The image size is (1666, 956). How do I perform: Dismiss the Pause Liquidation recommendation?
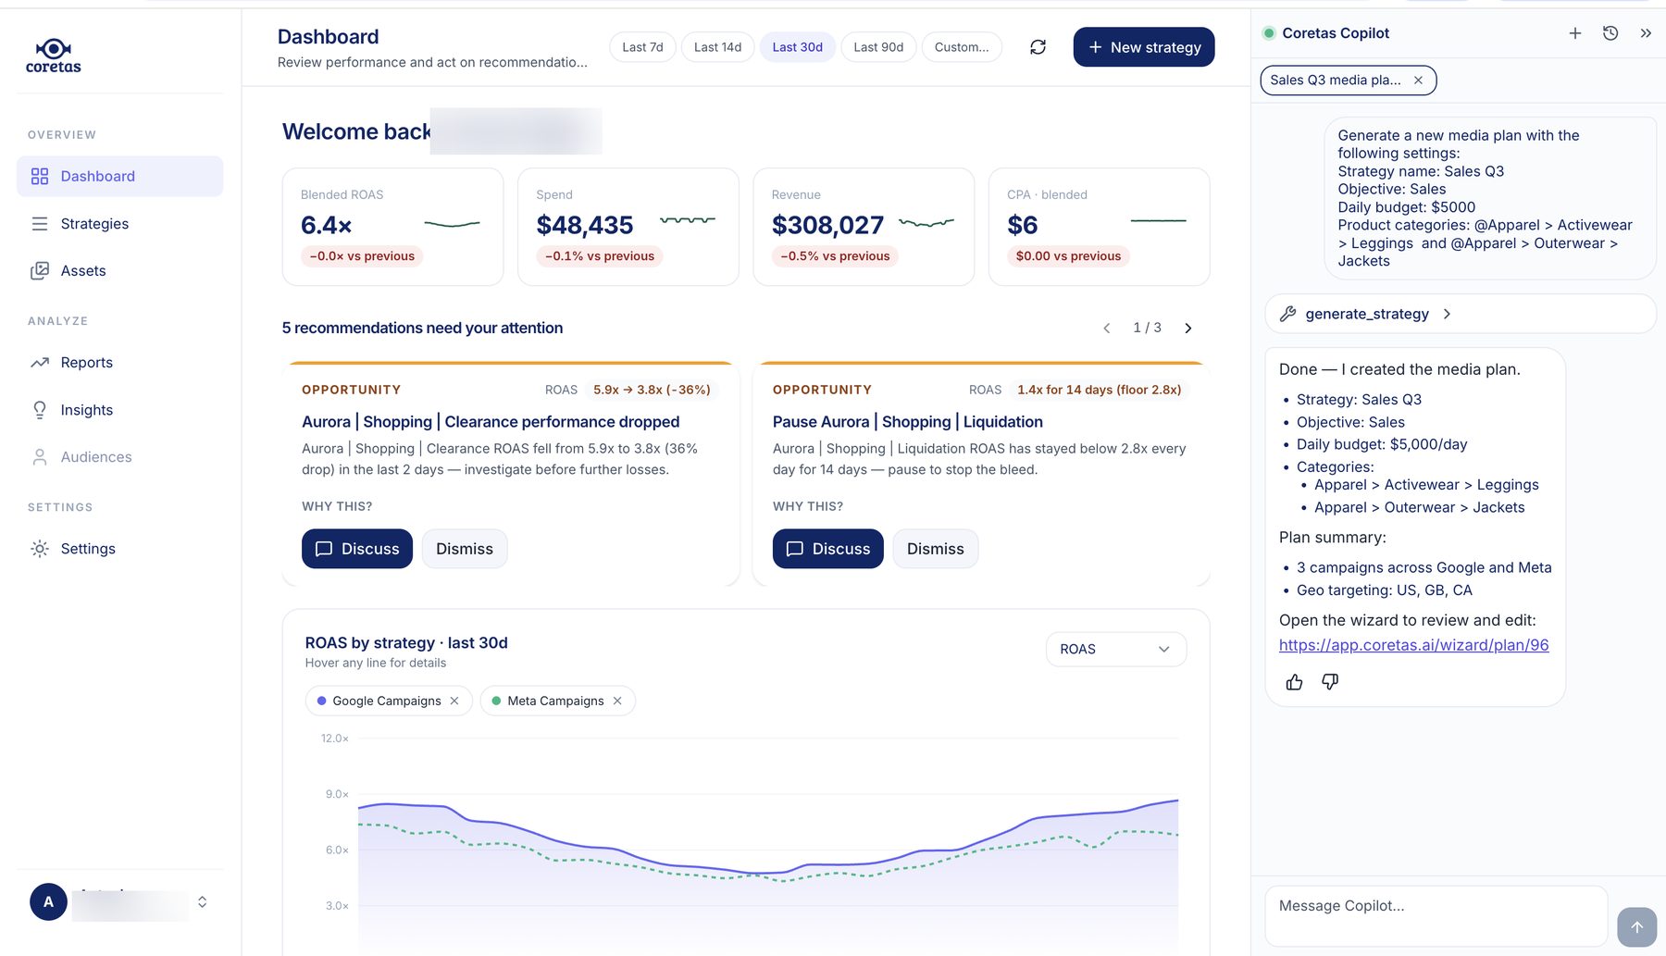coord(936,549)
